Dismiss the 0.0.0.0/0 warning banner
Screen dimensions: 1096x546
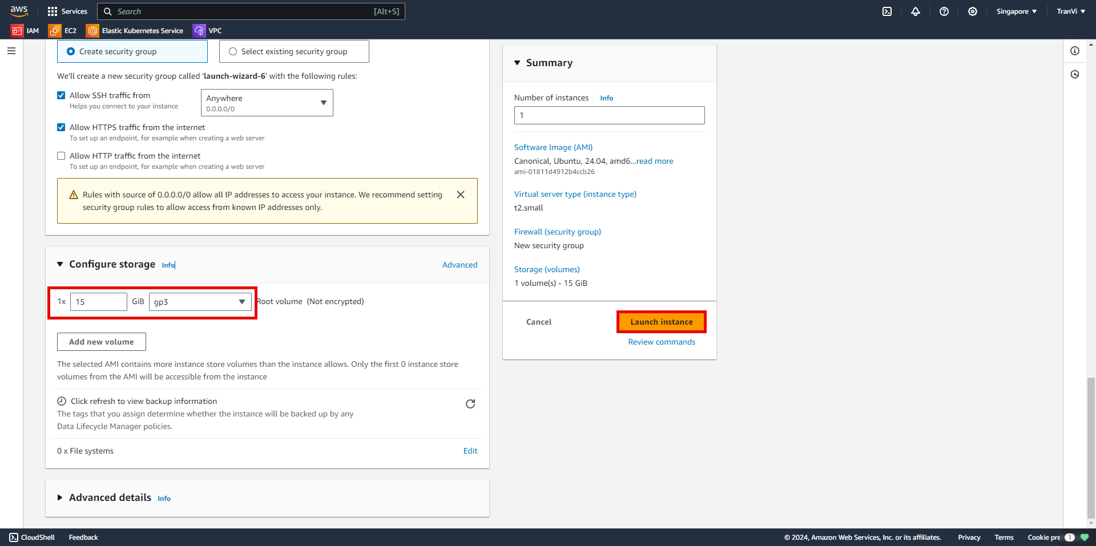click(x=461, y=195)
